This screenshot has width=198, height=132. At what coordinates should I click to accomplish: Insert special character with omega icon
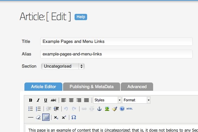point(74,117)
